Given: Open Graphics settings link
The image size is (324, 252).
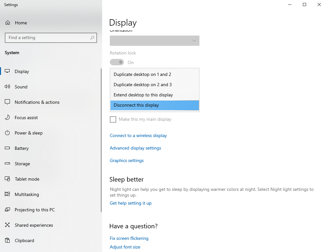Looking at the screenshot, I should pos(126,160).
